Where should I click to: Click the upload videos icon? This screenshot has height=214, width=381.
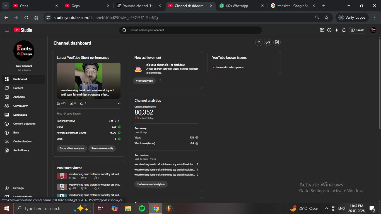(x=259, y=42)
